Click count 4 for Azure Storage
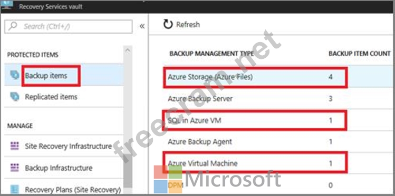Screen dimensions: 395x196 point(331,77)
